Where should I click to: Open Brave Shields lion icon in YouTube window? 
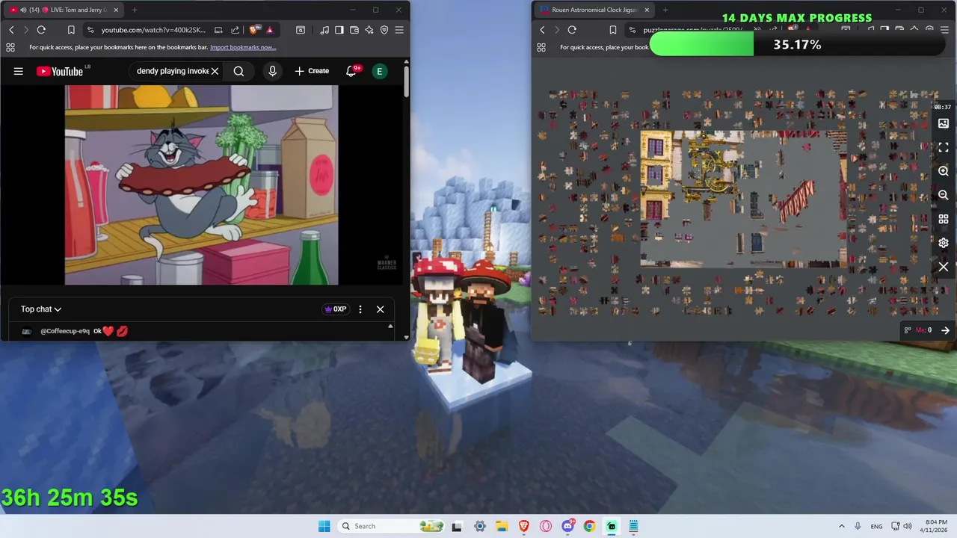pyautogui.click(x=254, y=30)
